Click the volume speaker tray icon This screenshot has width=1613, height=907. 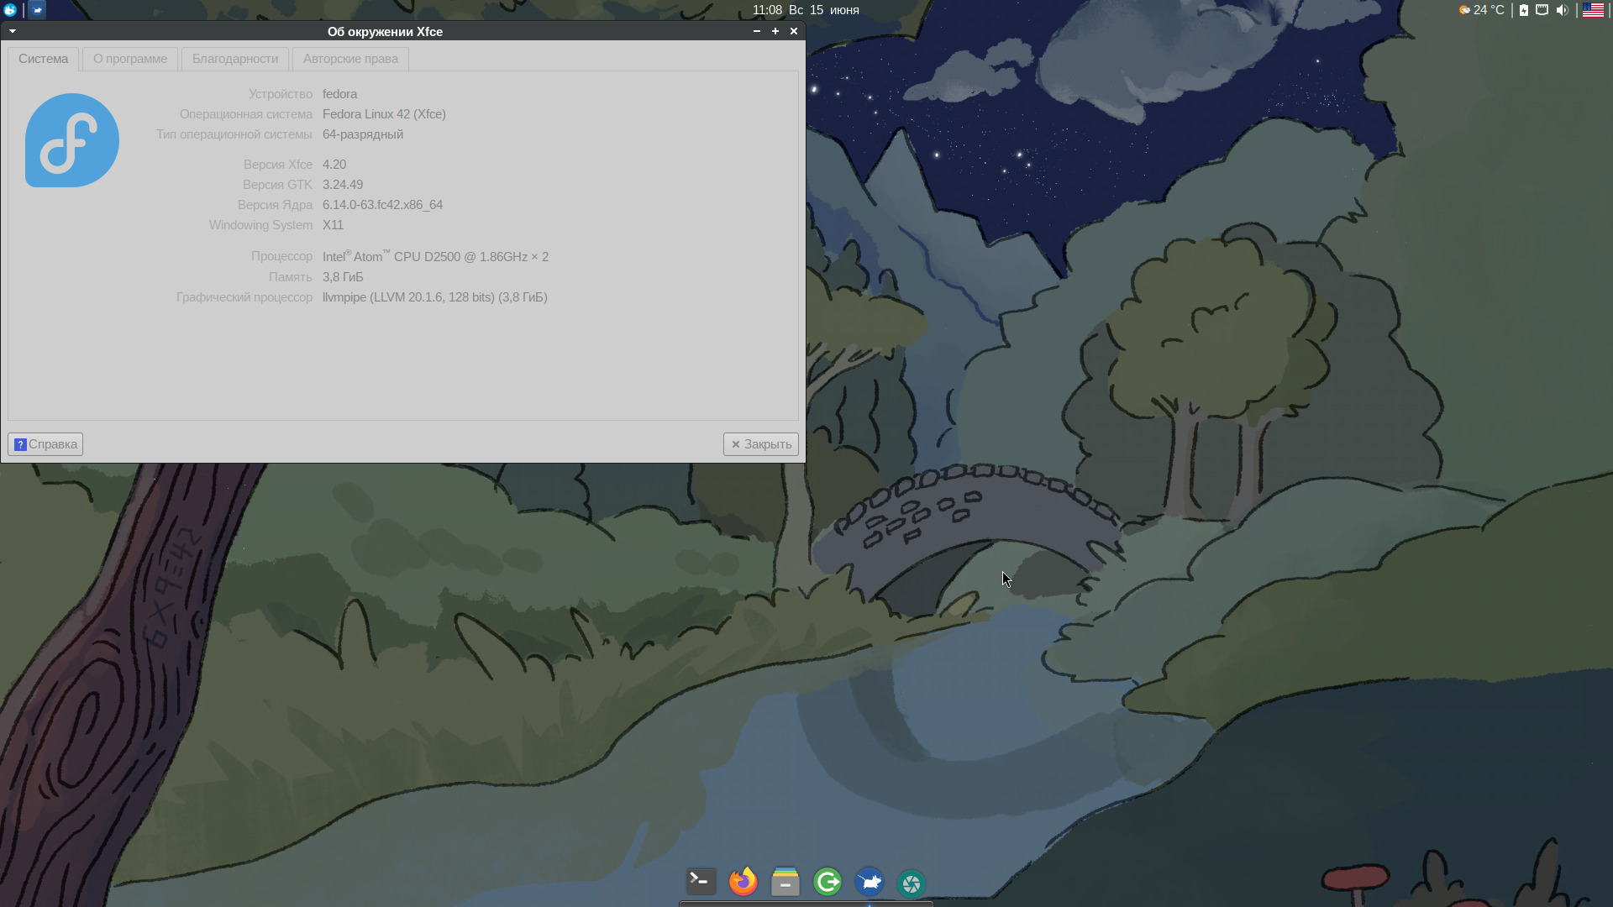tap(1562, 10)
